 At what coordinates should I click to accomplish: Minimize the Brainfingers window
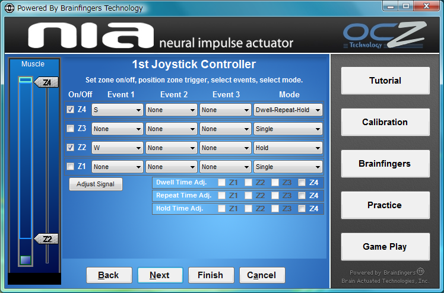[x=391, y=6]
